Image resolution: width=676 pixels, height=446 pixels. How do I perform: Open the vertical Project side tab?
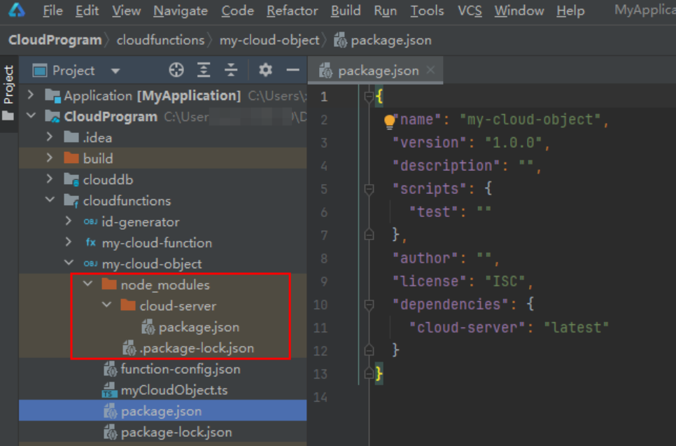(x=8, y=85)
